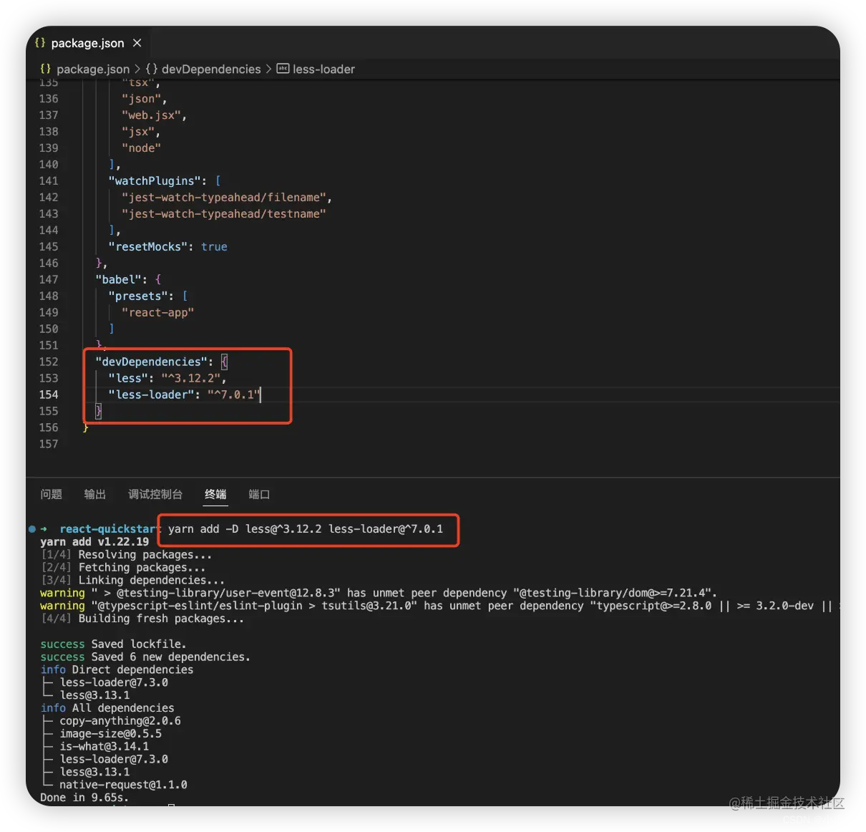Screen dimensions: 866x832
Task: Click "info Direct dependencies" terminal line
Action: 117,670
